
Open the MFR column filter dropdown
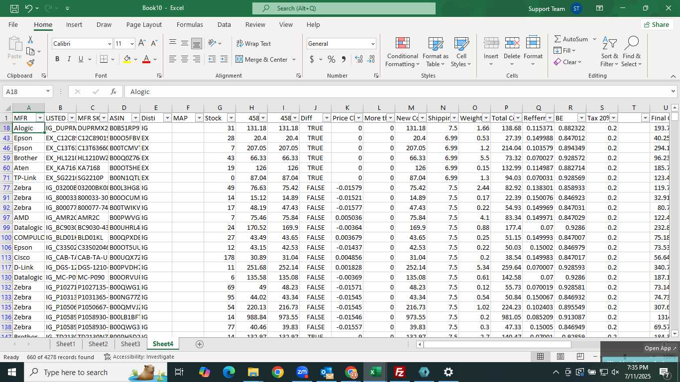click(x=40, y=118)
